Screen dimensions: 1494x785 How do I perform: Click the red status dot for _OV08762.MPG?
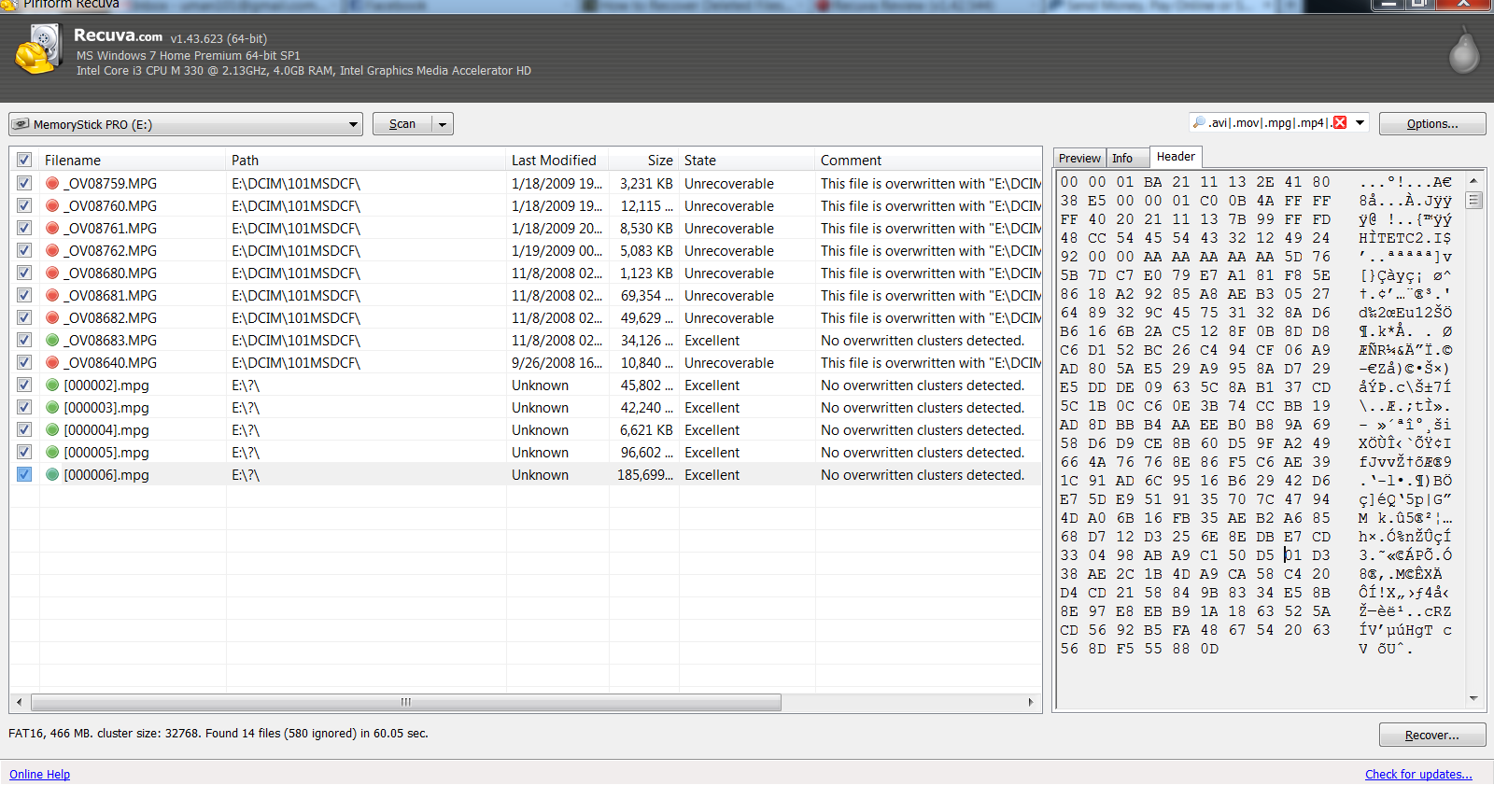pos(52,251)
